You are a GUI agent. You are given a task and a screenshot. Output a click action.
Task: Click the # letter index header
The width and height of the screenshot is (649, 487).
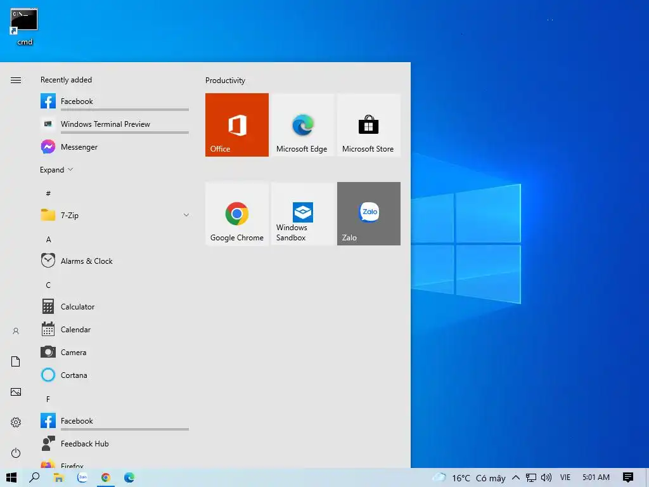point(48,193)
